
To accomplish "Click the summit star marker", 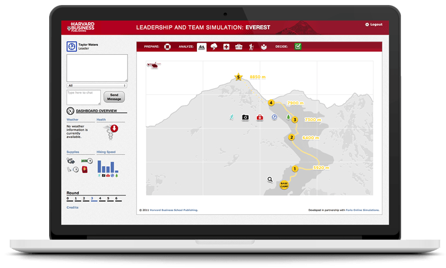I will [x=238, y=76].
